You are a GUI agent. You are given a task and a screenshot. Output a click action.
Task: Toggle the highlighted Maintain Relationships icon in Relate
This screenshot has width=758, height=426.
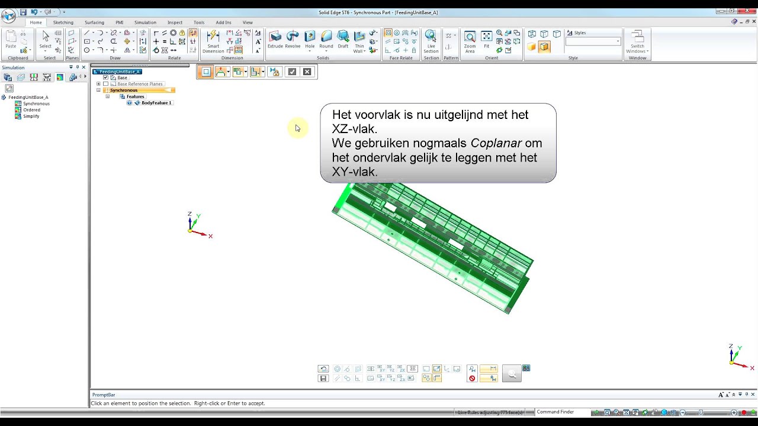[x=193, y=33]
